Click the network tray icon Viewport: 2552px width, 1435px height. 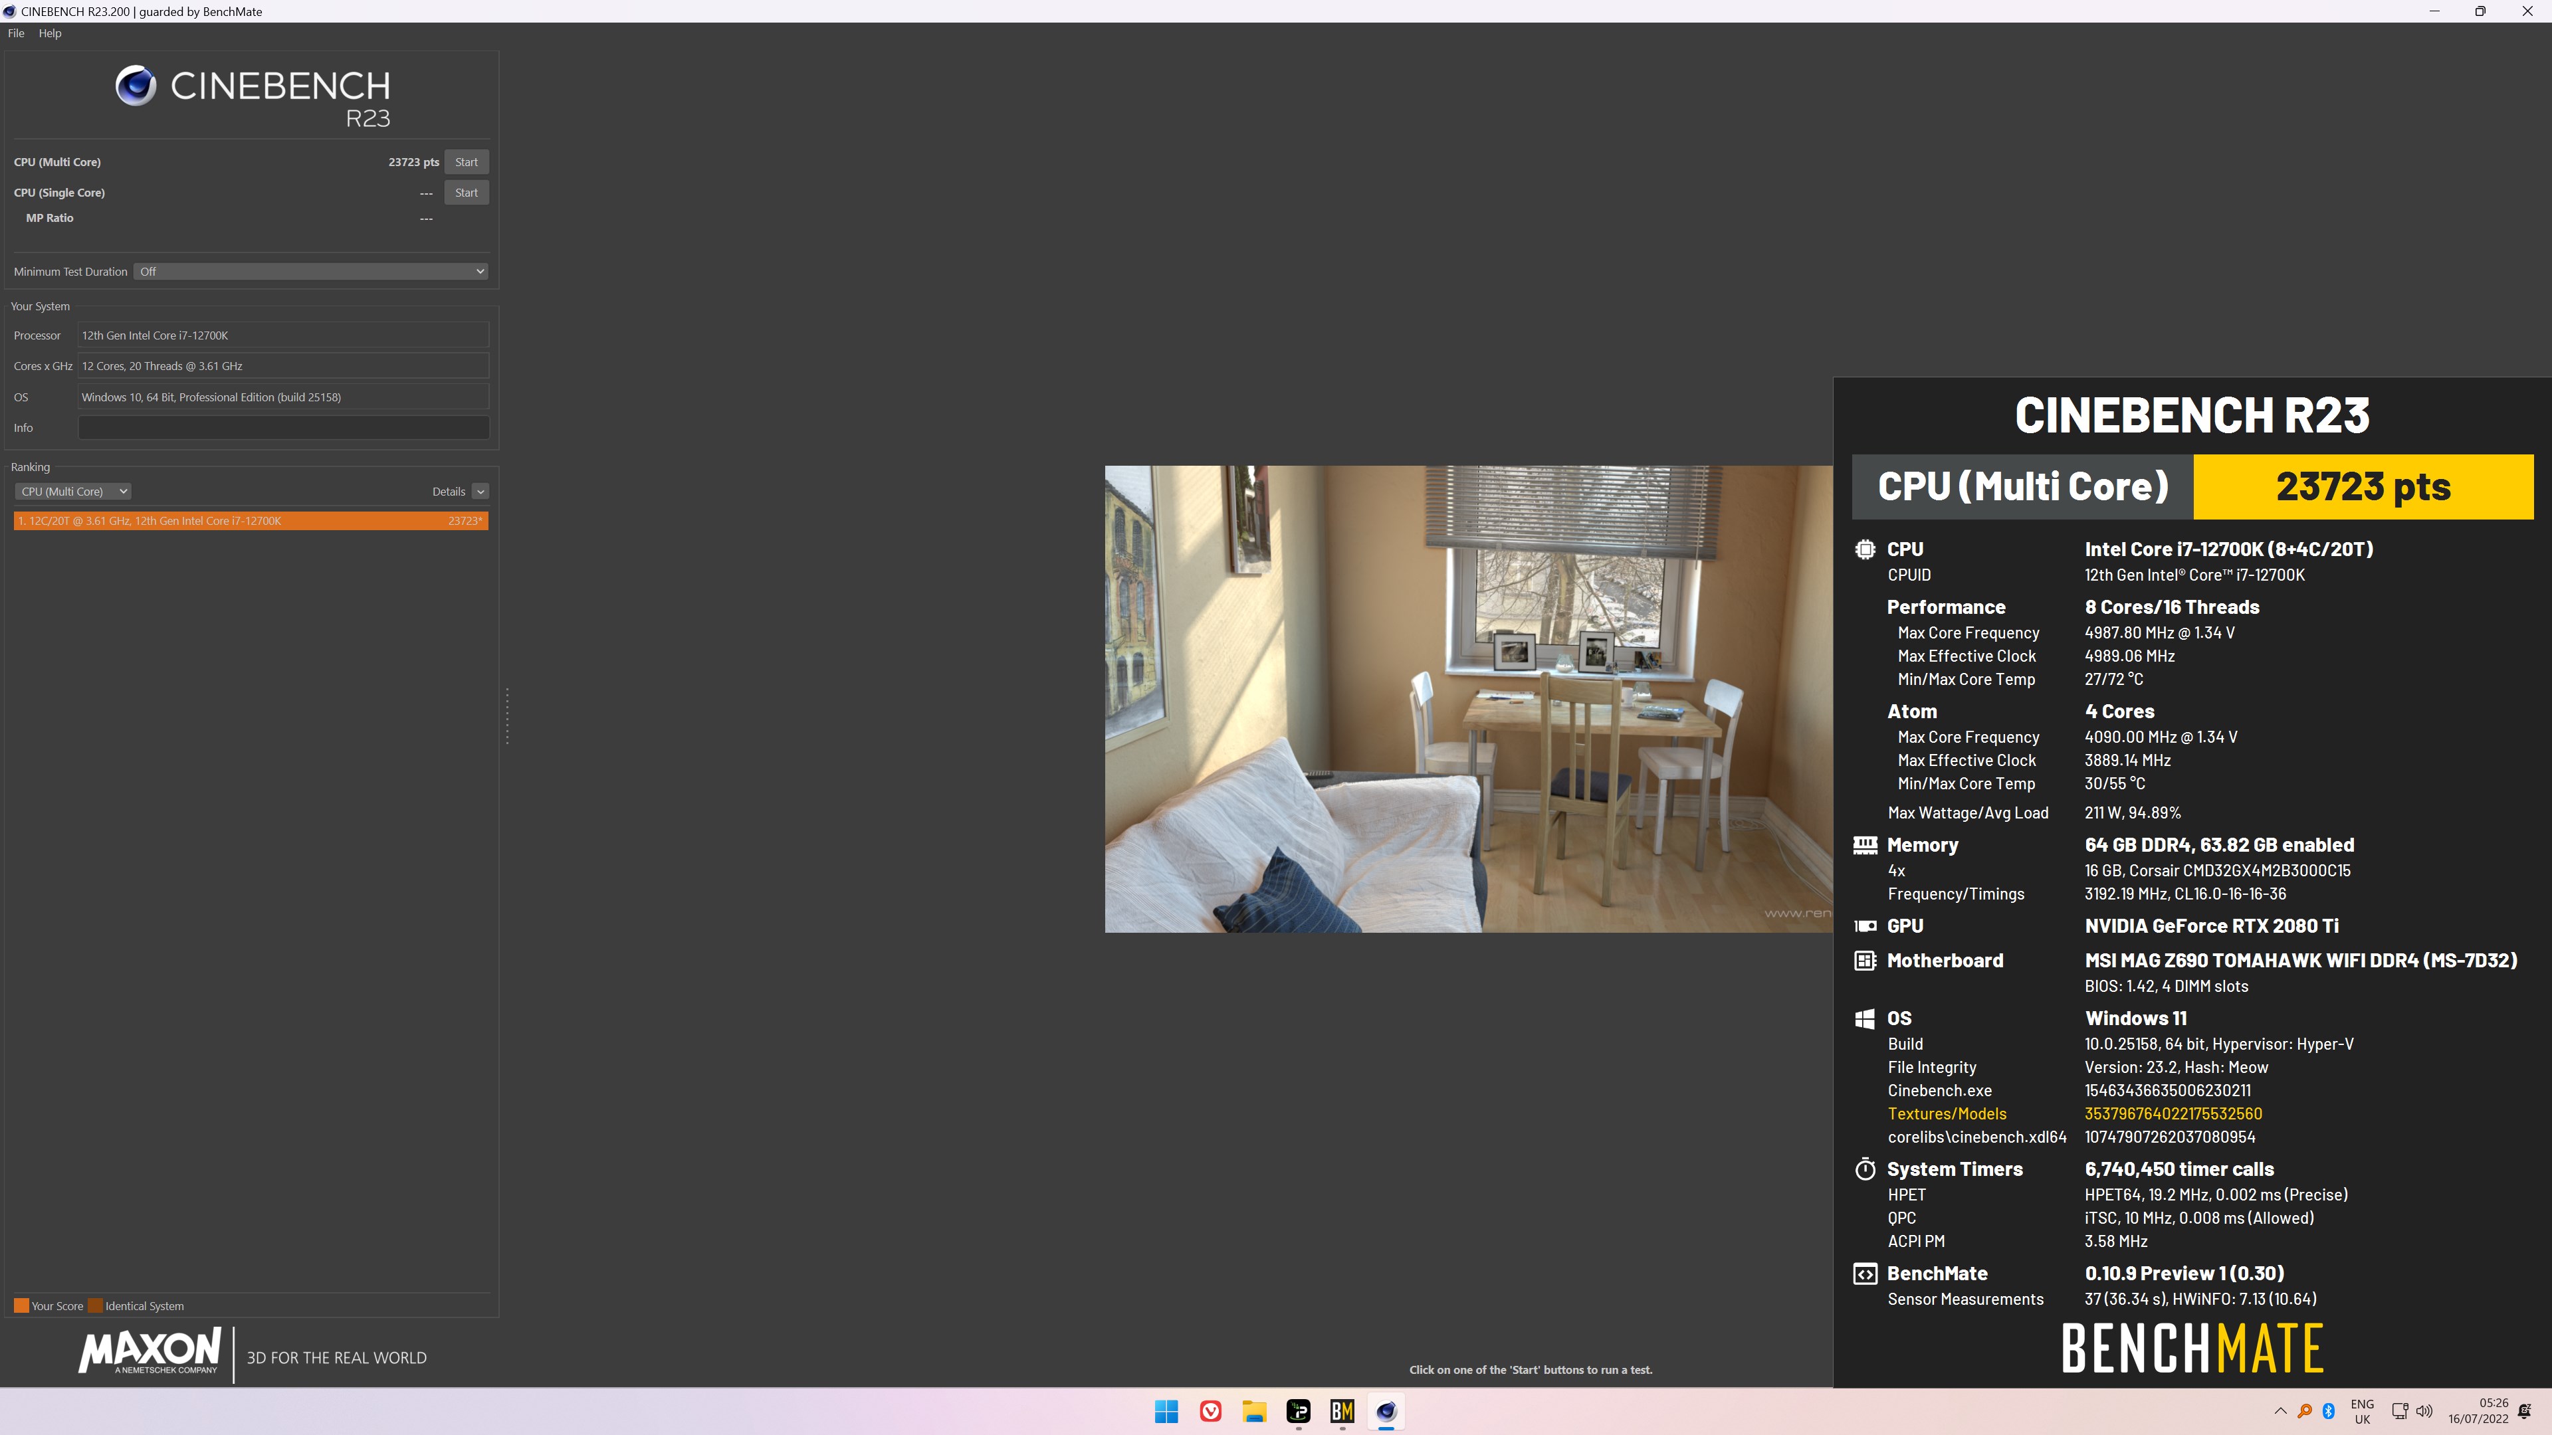pos(2399,1411)
